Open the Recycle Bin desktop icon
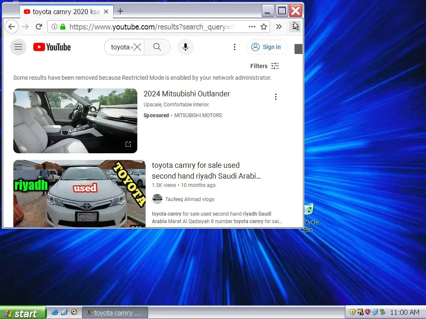This screenshot has height=319, width=426. [x=310, y=218]
